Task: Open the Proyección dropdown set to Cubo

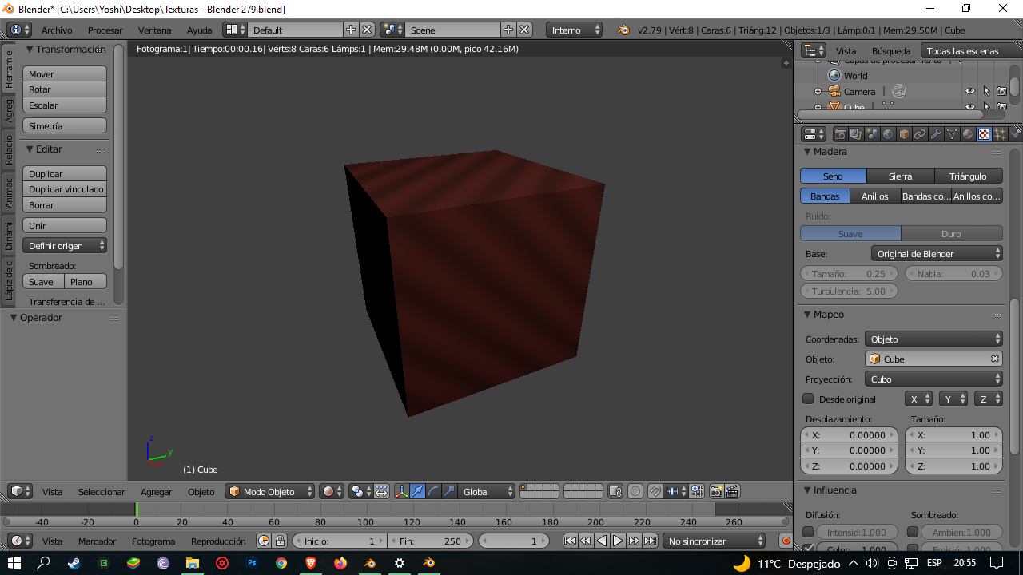Action: tap(933, 379)
